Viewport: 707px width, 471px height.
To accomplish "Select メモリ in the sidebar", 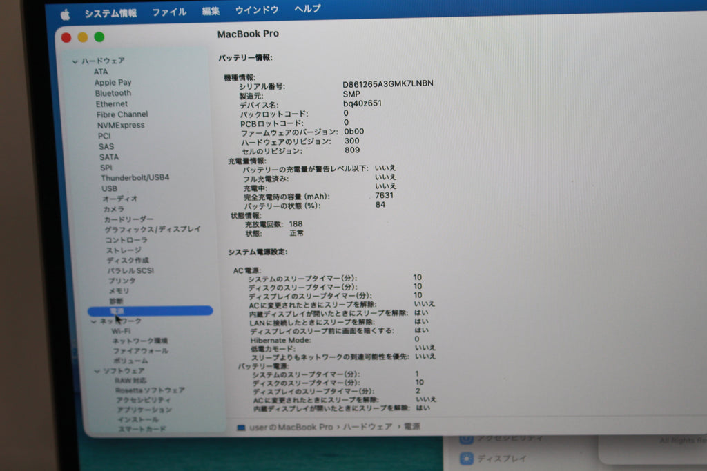I will (x=119, y=291).
